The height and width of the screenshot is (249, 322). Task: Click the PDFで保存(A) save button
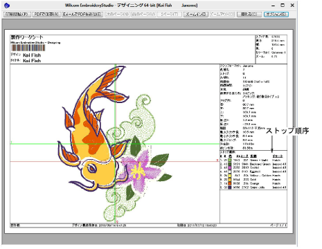[46, 15]
